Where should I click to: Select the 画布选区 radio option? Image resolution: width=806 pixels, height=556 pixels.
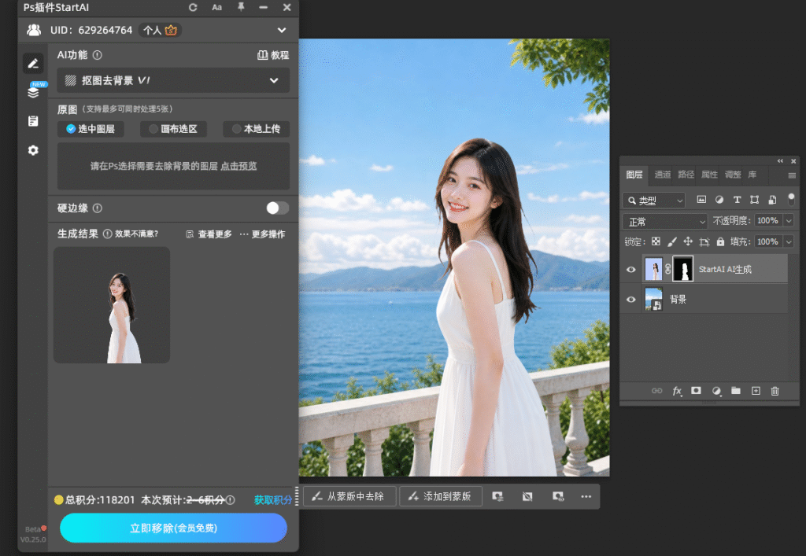click(x=173, y=129)
